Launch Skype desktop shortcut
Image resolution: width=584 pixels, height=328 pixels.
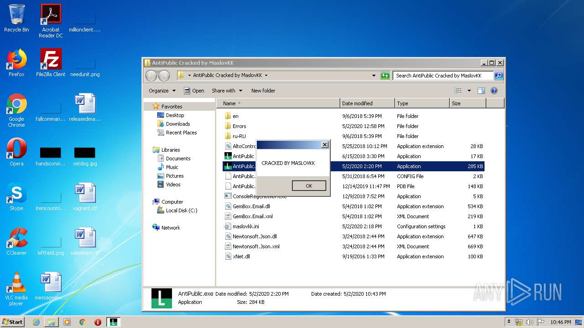click(x=16, y=196)
